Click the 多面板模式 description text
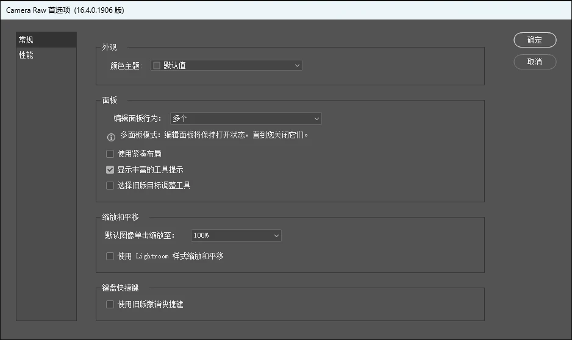Screen dimensions: 572x340 (x=214, y=135)
